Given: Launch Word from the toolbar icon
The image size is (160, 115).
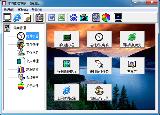Looking at the screenshot, I should [51, 18].
